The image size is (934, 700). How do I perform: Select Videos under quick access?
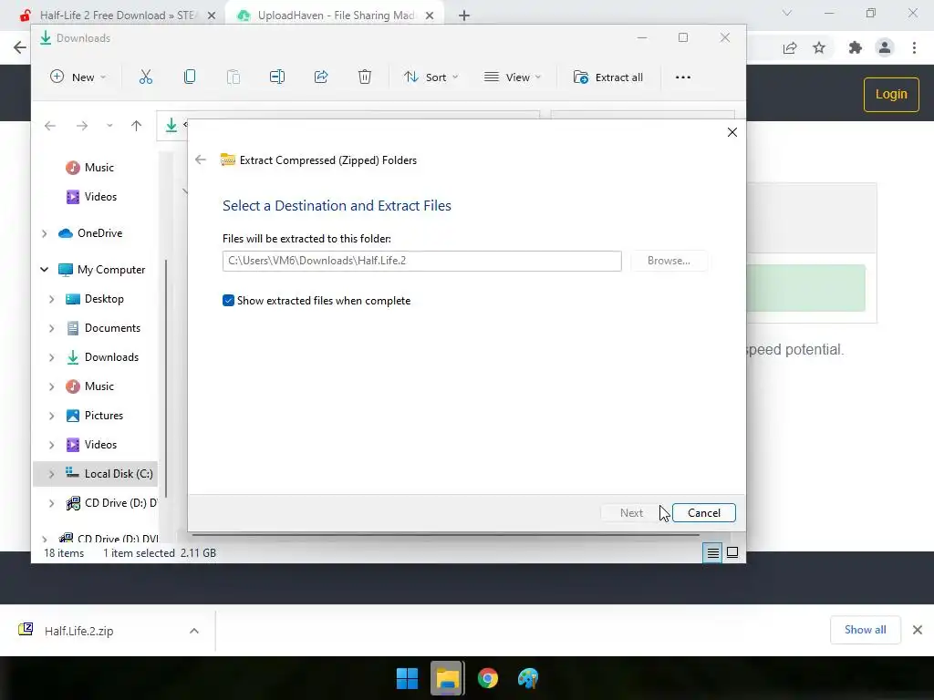click(x=92, y=197)
